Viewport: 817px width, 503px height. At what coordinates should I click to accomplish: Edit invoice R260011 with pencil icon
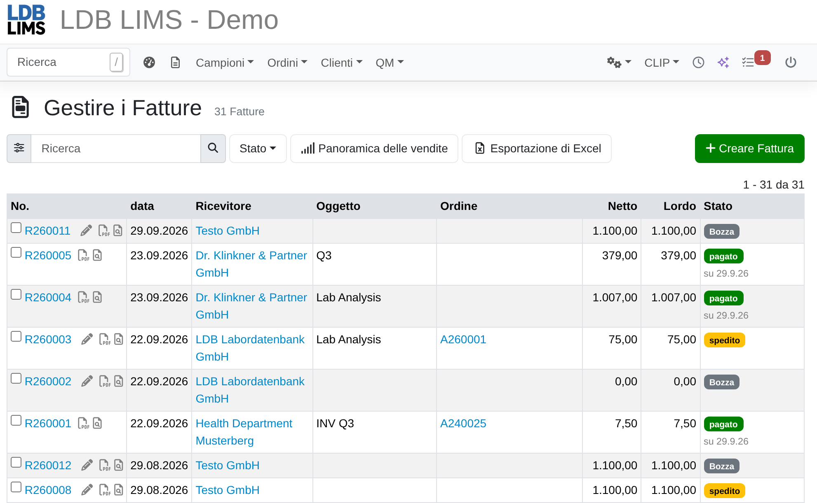pyautogui.click(x=86, y=231)
